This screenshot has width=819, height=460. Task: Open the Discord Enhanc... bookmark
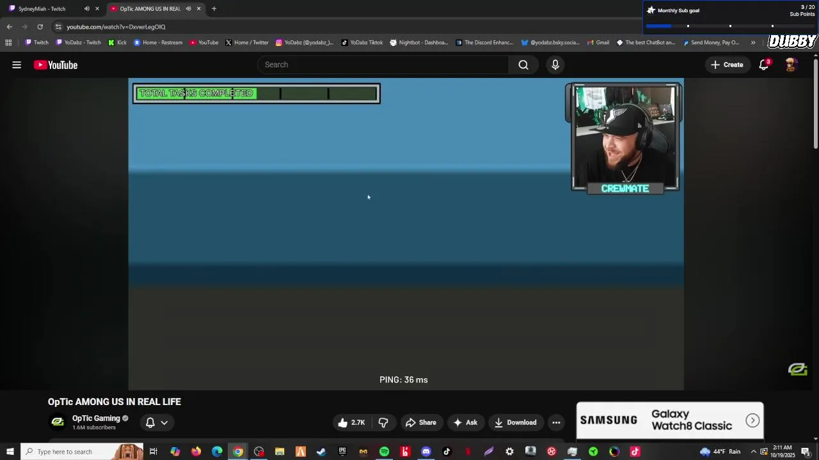[484, 43]
